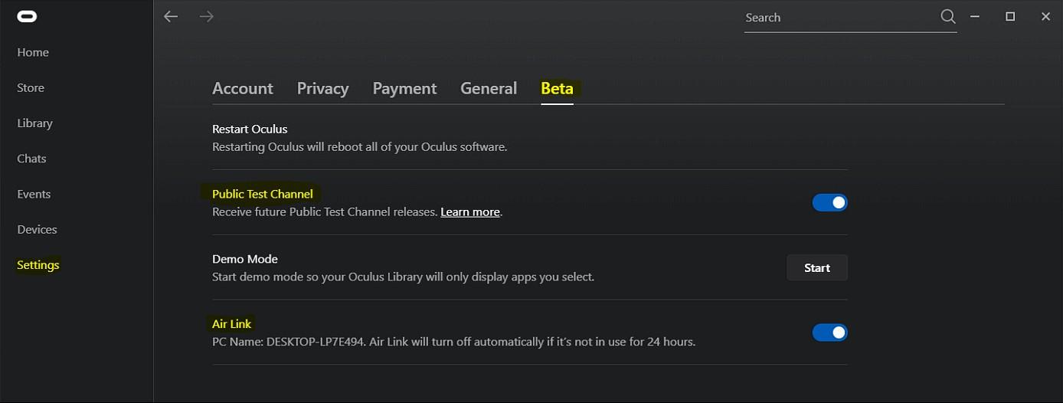Select the Payment tab
Viewport: 1063px width, 403px height.
click(x=404, y=88)
